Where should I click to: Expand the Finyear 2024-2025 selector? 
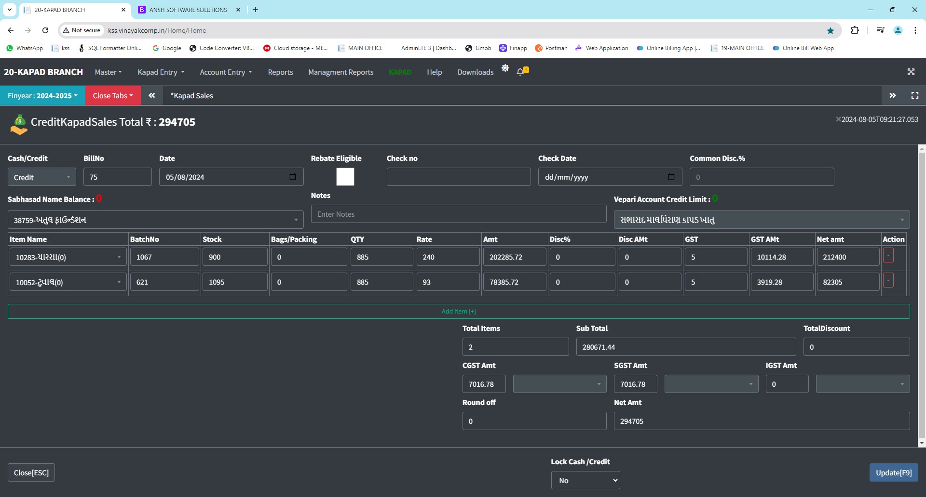[42, 96]
